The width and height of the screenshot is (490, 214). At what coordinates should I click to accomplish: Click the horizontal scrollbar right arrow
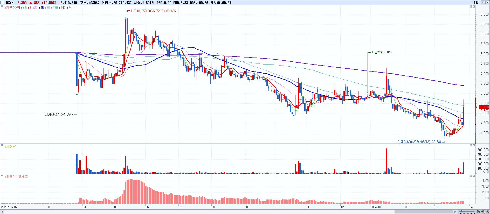tap(455, 212)
